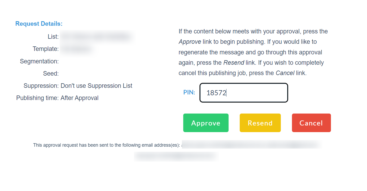
Task: Click italic Resend word in instructions
Action: (234, 63)
